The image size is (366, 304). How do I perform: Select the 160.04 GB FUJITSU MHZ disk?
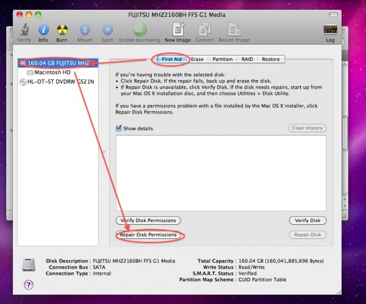58,63
